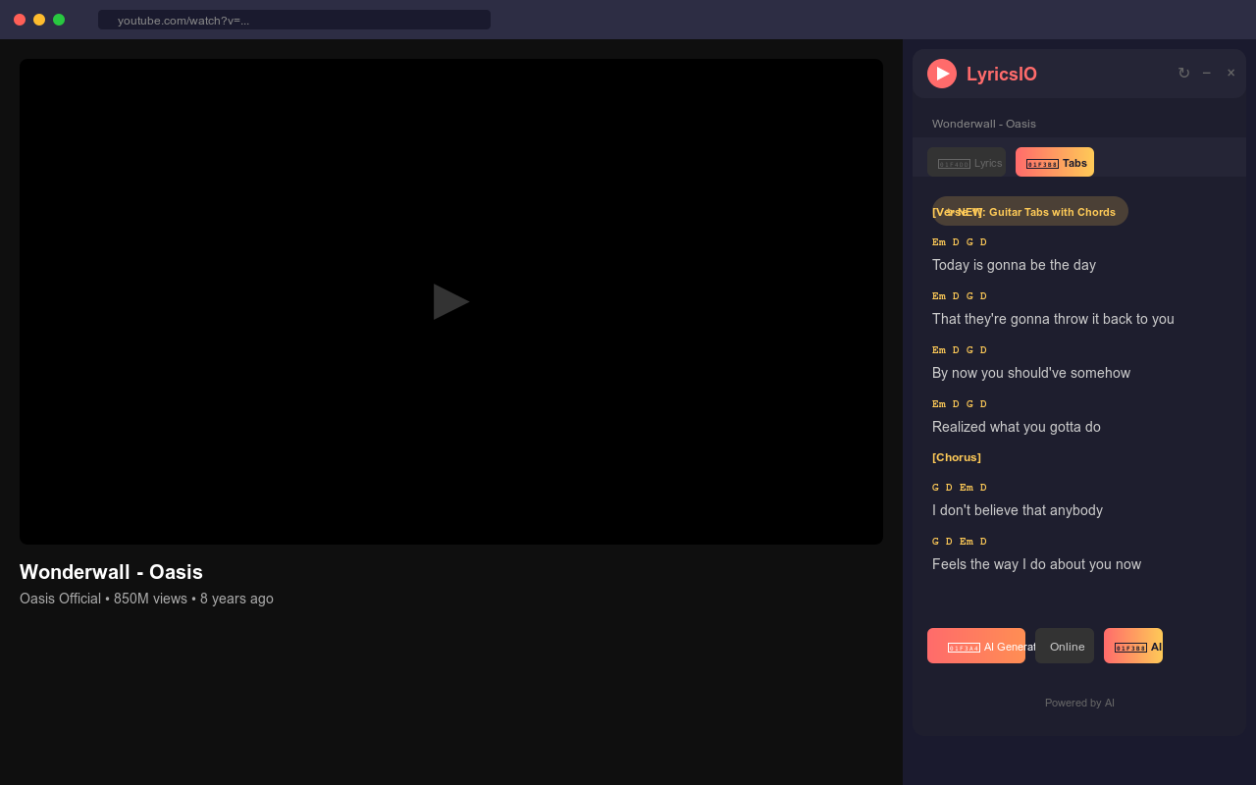
Task: Click chords above 'Today is gonna be the day'
Action: point(960,242)
